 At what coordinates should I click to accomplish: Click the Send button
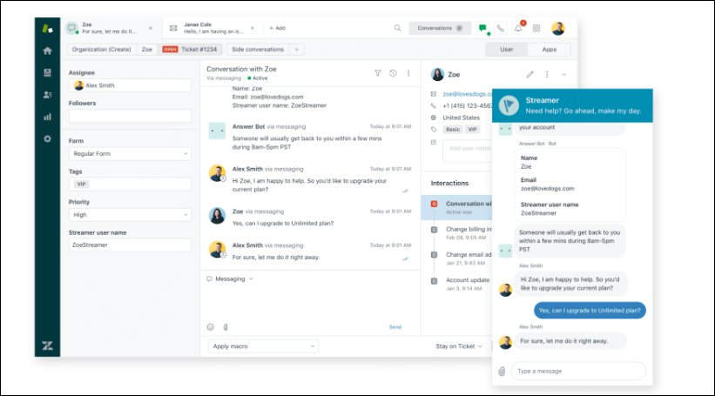pyautogui.click(x=395, y=327)
